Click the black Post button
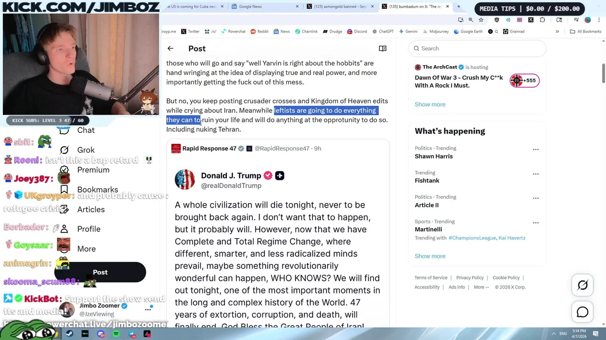 [x=100, y=272]
